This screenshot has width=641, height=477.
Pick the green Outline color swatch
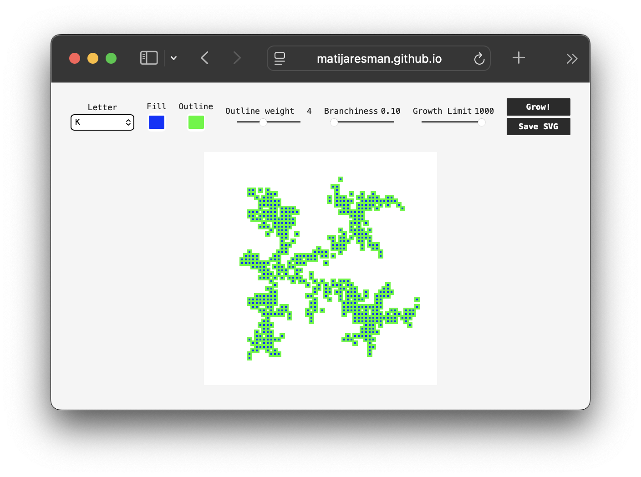196,122
